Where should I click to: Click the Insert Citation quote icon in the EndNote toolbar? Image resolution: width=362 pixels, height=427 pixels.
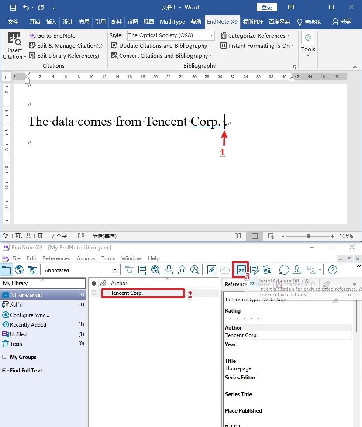[x=241, y=270]
